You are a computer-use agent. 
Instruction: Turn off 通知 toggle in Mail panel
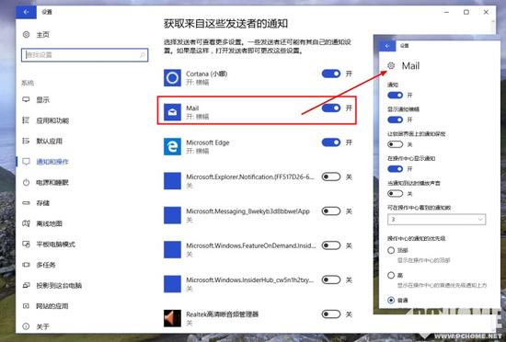(x=396, y=95)
